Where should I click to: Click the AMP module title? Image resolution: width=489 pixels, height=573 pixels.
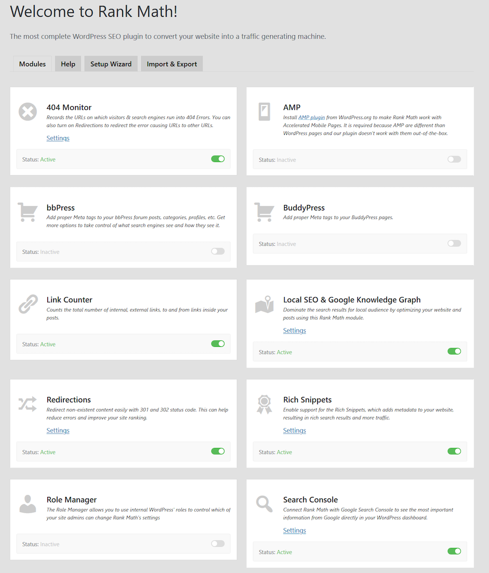292,108
